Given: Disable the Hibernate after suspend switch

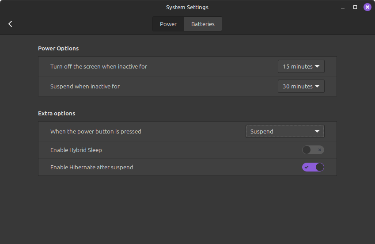Looking at the screenshot, I should 313,168.
